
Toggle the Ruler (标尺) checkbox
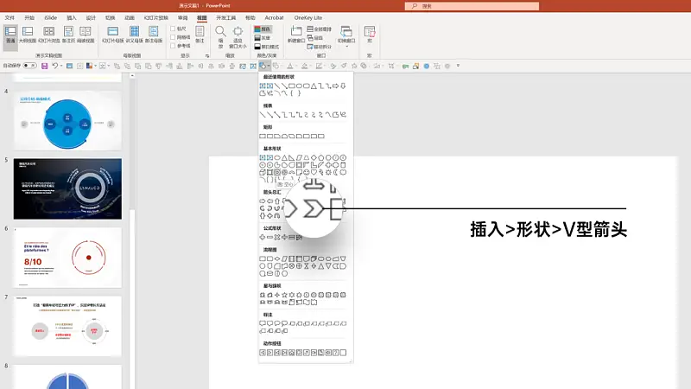click(174, 29)
